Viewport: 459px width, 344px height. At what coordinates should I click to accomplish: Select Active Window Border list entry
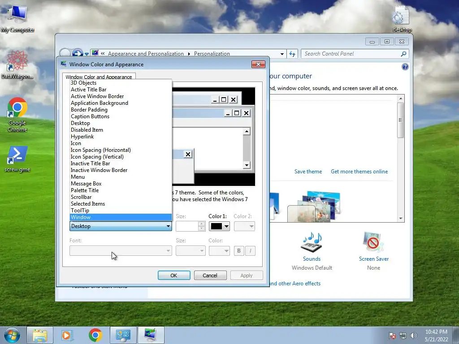tap(121, 96)
